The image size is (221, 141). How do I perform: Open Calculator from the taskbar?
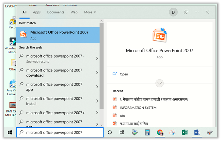point(147,132)
